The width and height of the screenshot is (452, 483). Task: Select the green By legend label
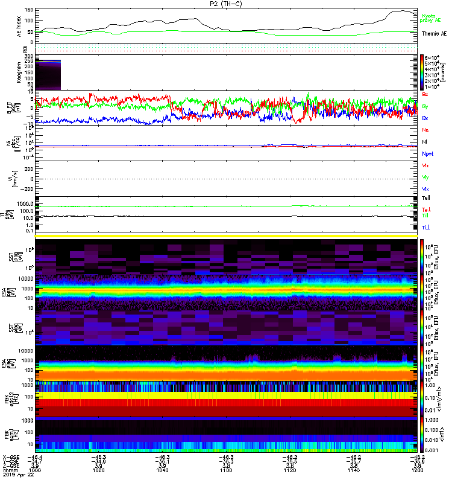[x=425, y=106]
